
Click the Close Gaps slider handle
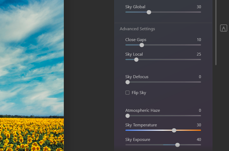click(x=142, y=45)
